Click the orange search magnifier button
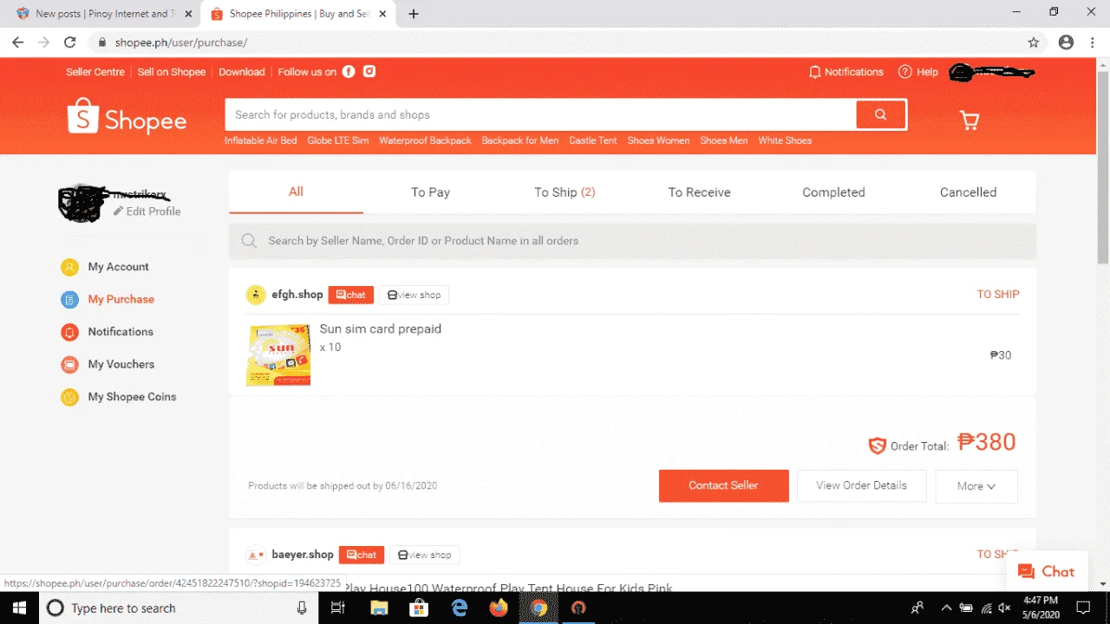Viewport: 1110px width, 624px height. coord(881,114)
